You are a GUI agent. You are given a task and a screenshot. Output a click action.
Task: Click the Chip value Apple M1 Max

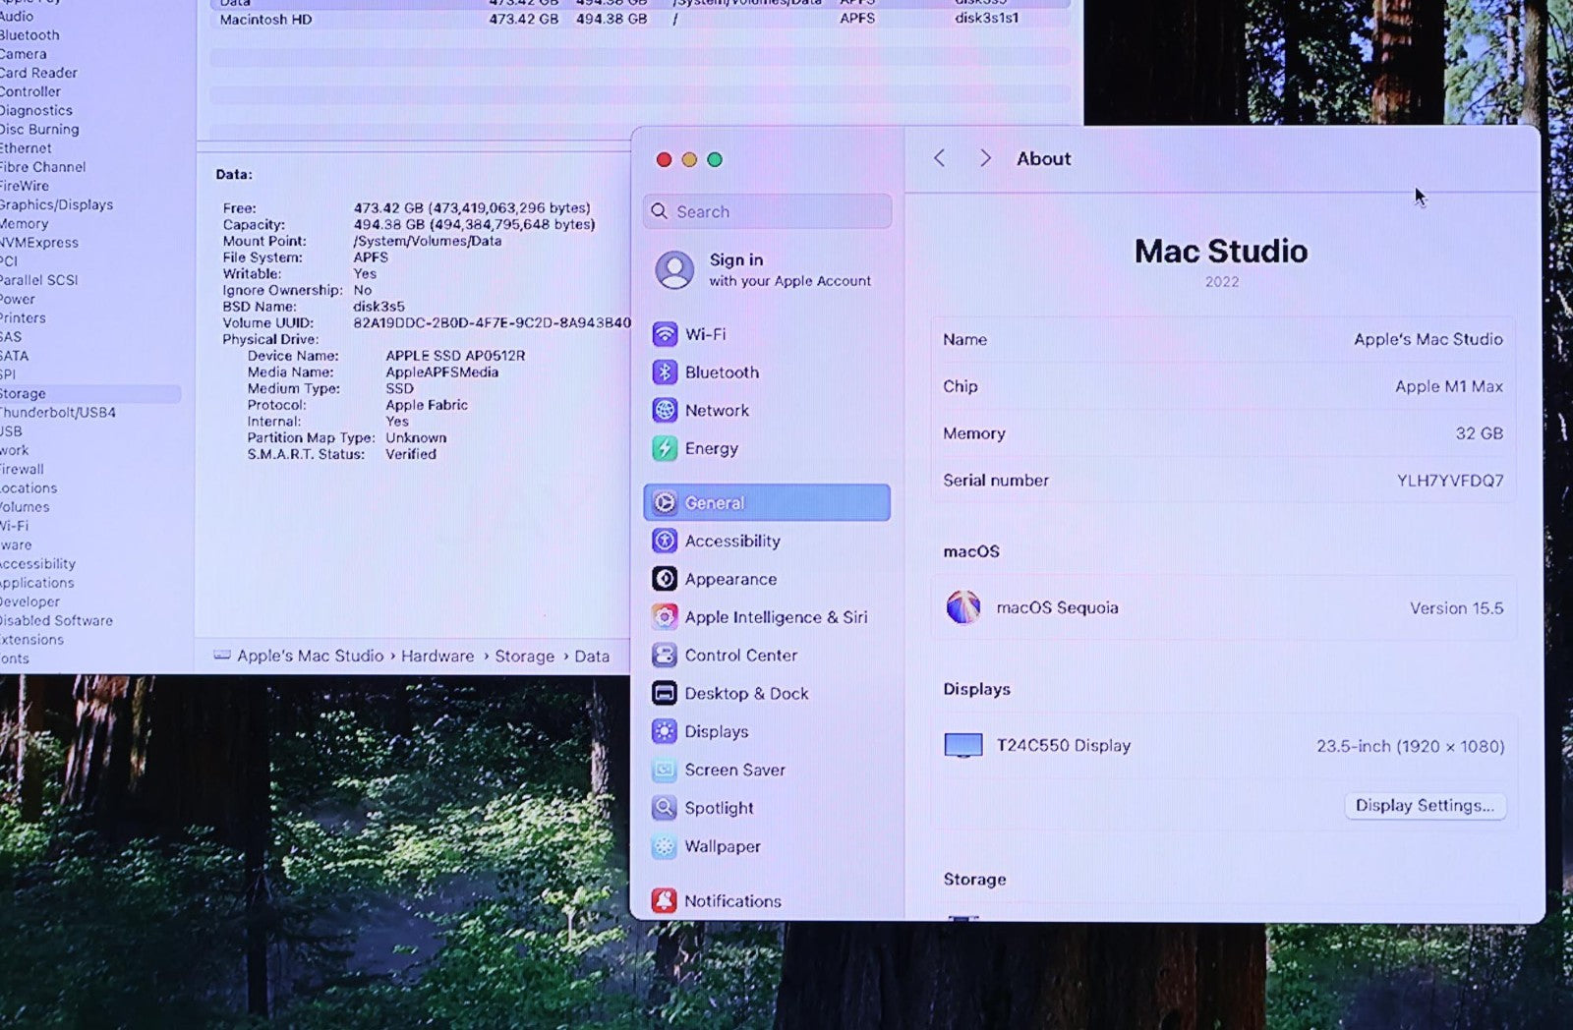coord(1449,386)
